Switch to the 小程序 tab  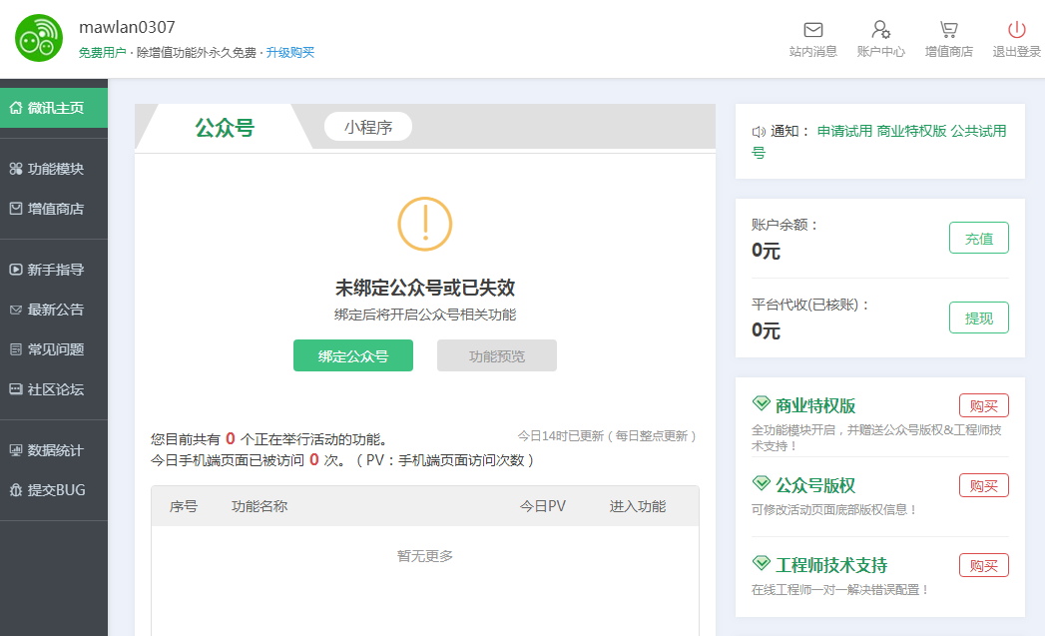point(367,127)
